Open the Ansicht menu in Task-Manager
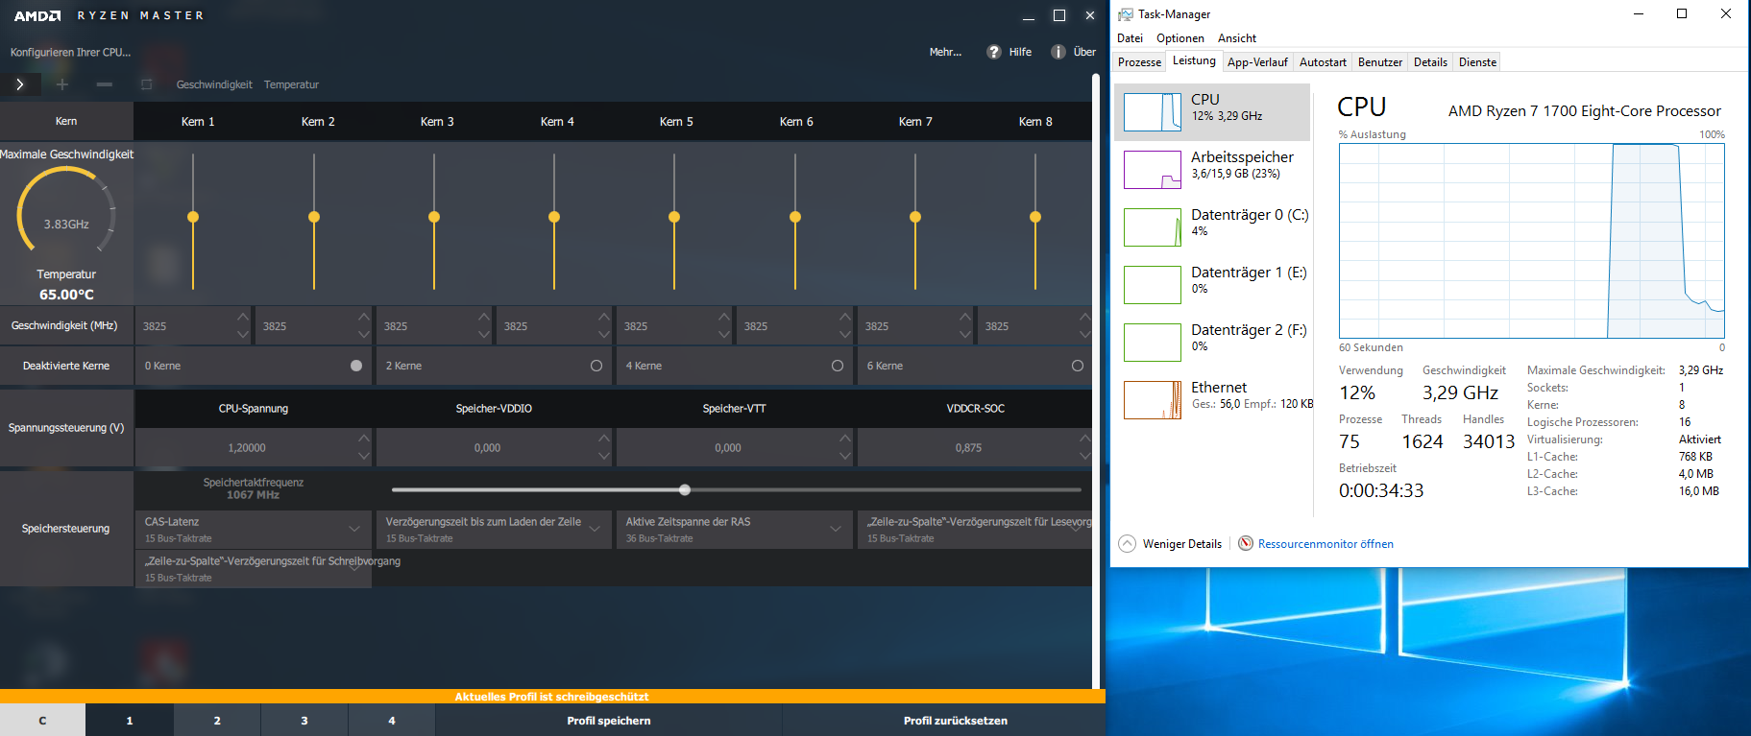Viewport: 1751px width, 736px height. (x=1237, y=38)
